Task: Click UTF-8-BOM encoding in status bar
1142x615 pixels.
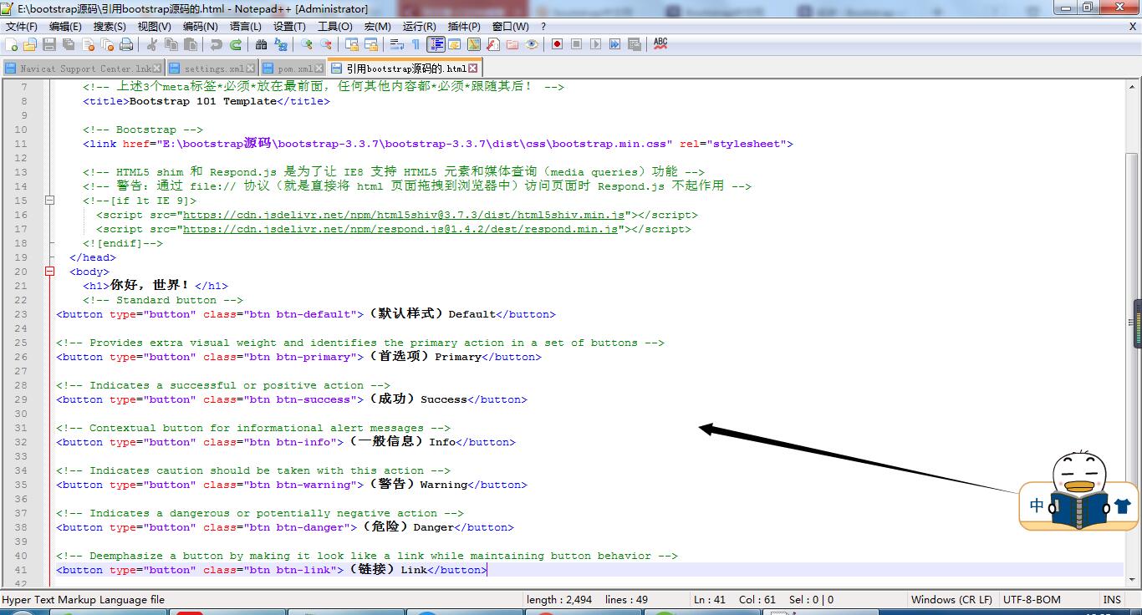Action: pos(1032,599)
